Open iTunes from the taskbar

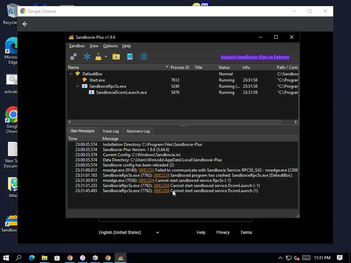[x=83, y=258]
